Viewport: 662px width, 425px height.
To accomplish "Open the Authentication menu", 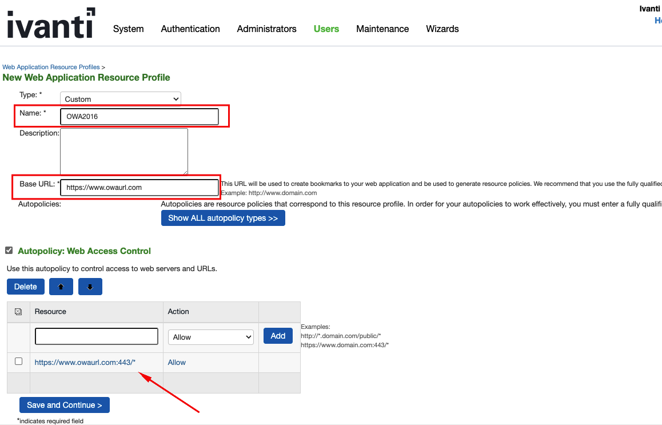I will tap(190, 29).
